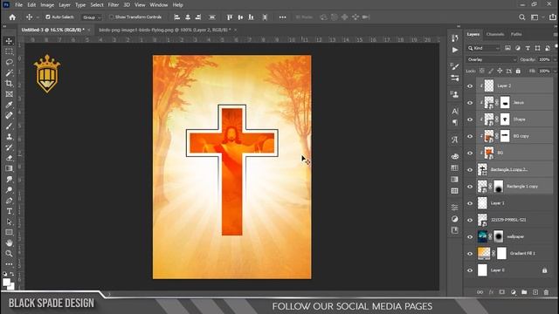Open the Opacity value dropdown
Viewport: 559px width, 314px height.
[555, 59]
